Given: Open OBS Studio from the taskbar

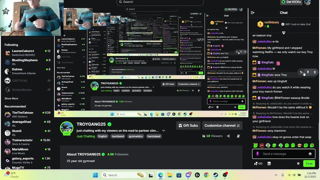Looking at the screenshot, I should tap(225, 175).
